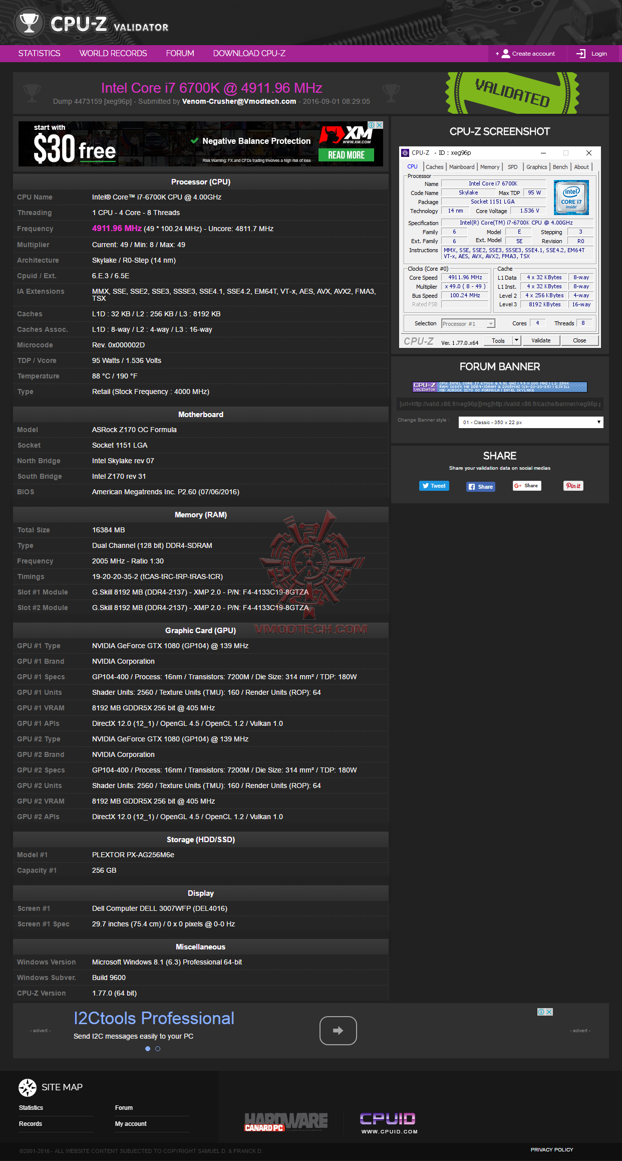Click the 16384 MB total memory size value
Screen dimensions: 622x1161
point(108,530)
